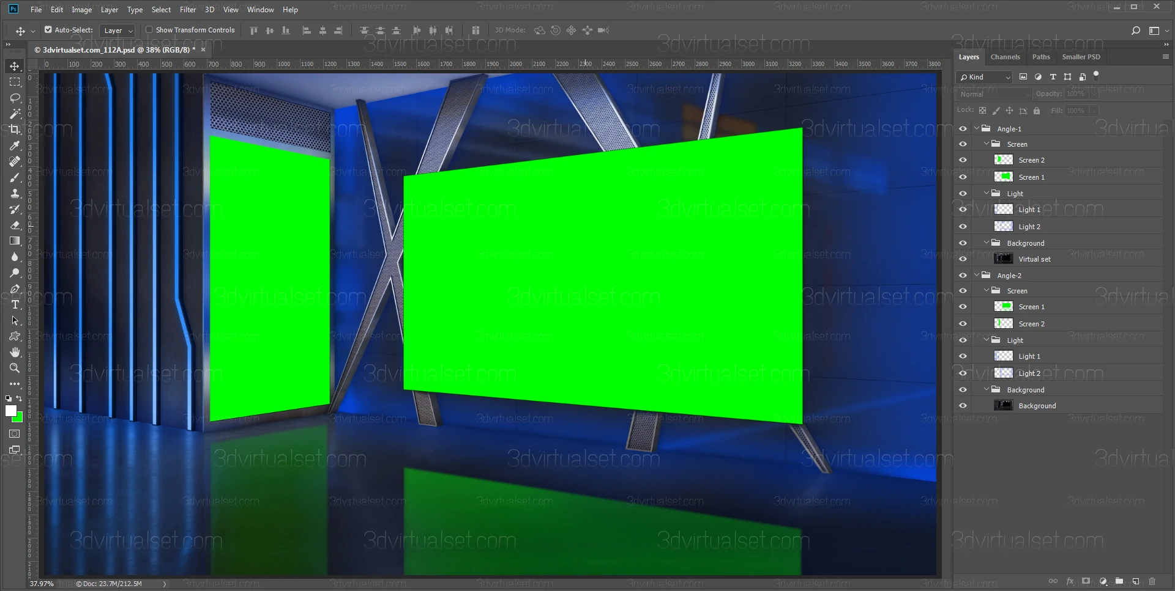Select the Path Selection tool
Image resolution: width=1175 pixels, height=591 pixels.
pos(15,320)
